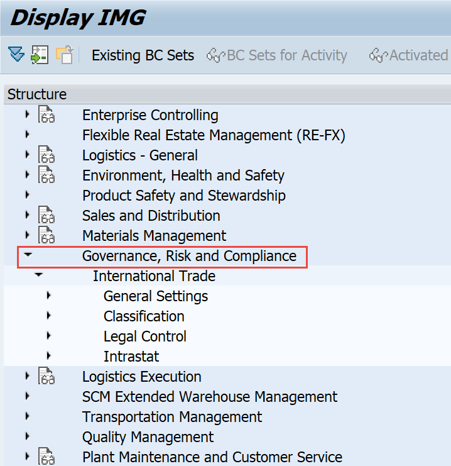Open documentation icon beside Logistics - General
This screenshot has width=451, height=466.
coord(46,155)
